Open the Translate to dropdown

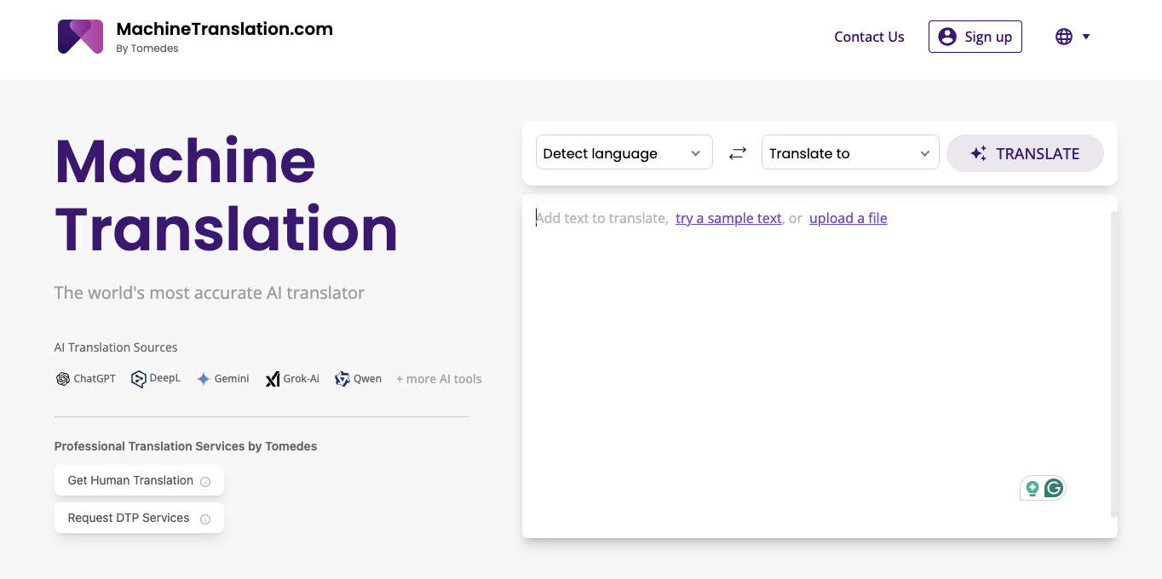pos(849,152)
